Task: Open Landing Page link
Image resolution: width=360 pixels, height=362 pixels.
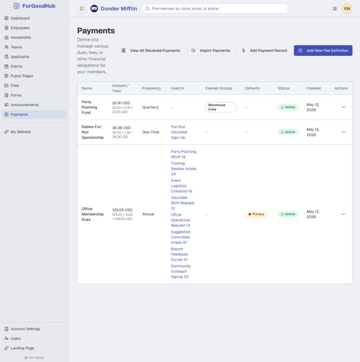Action: click(x=34, y=348)
